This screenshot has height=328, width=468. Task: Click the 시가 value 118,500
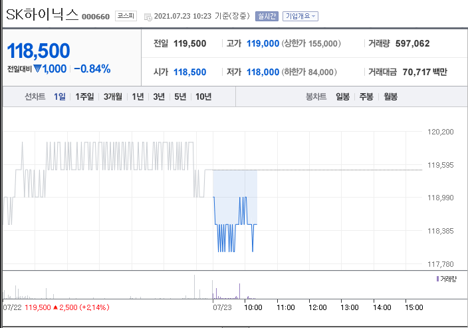tap(190, 72)
